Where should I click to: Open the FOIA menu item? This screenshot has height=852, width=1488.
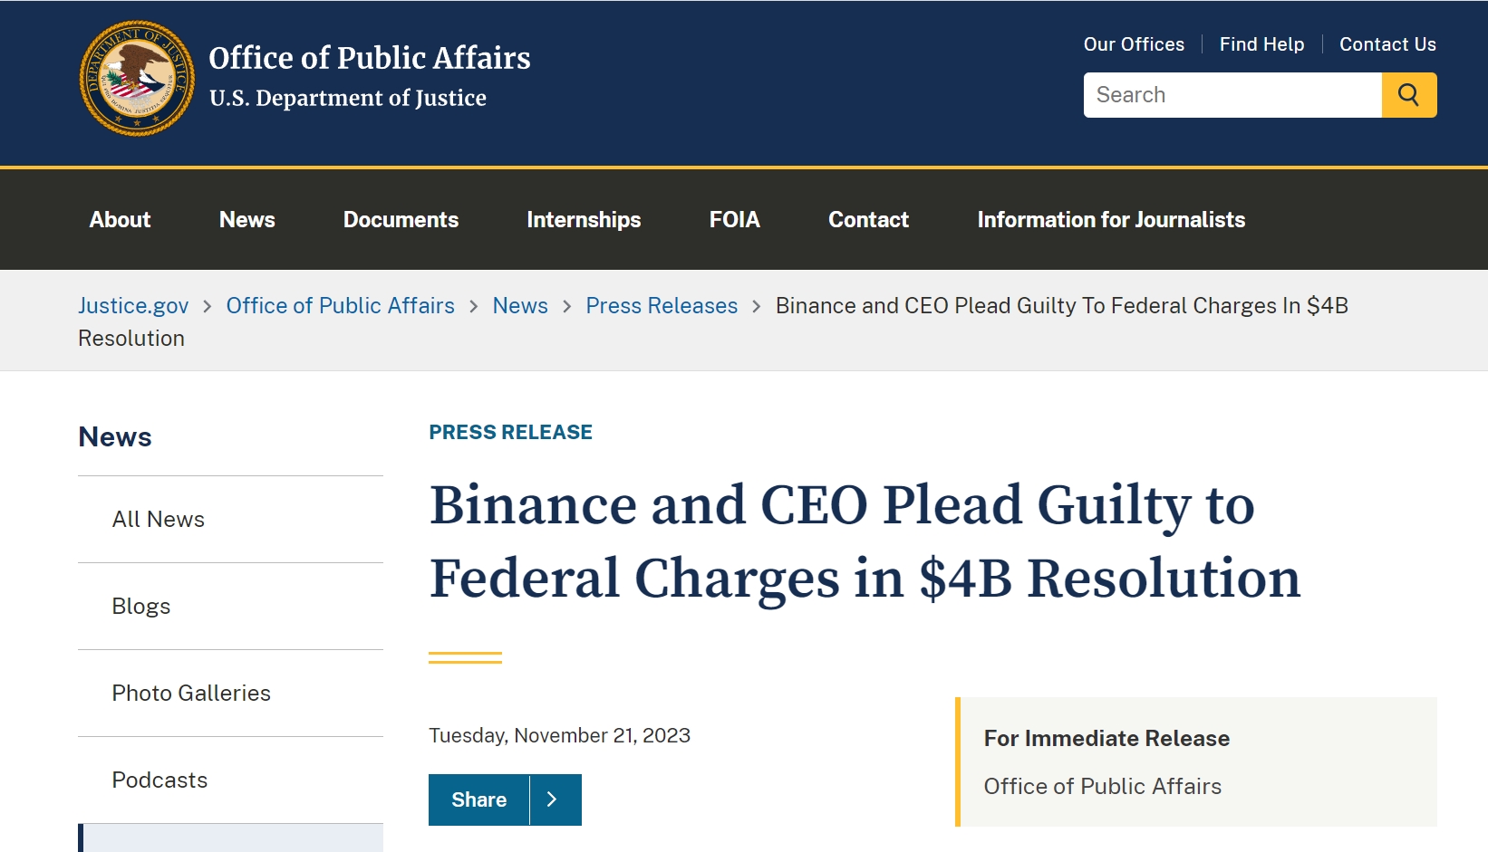click(x=734, y=220)
